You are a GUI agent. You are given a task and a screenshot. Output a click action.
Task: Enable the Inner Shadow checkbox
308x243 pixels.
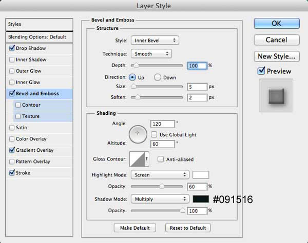click(12, 59)
